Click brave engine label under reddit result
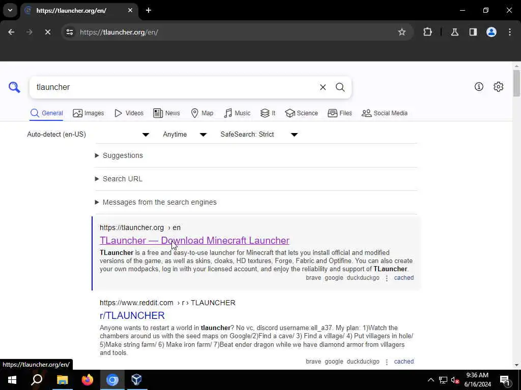Screen dimensions: 521x390 click(313, 361)
